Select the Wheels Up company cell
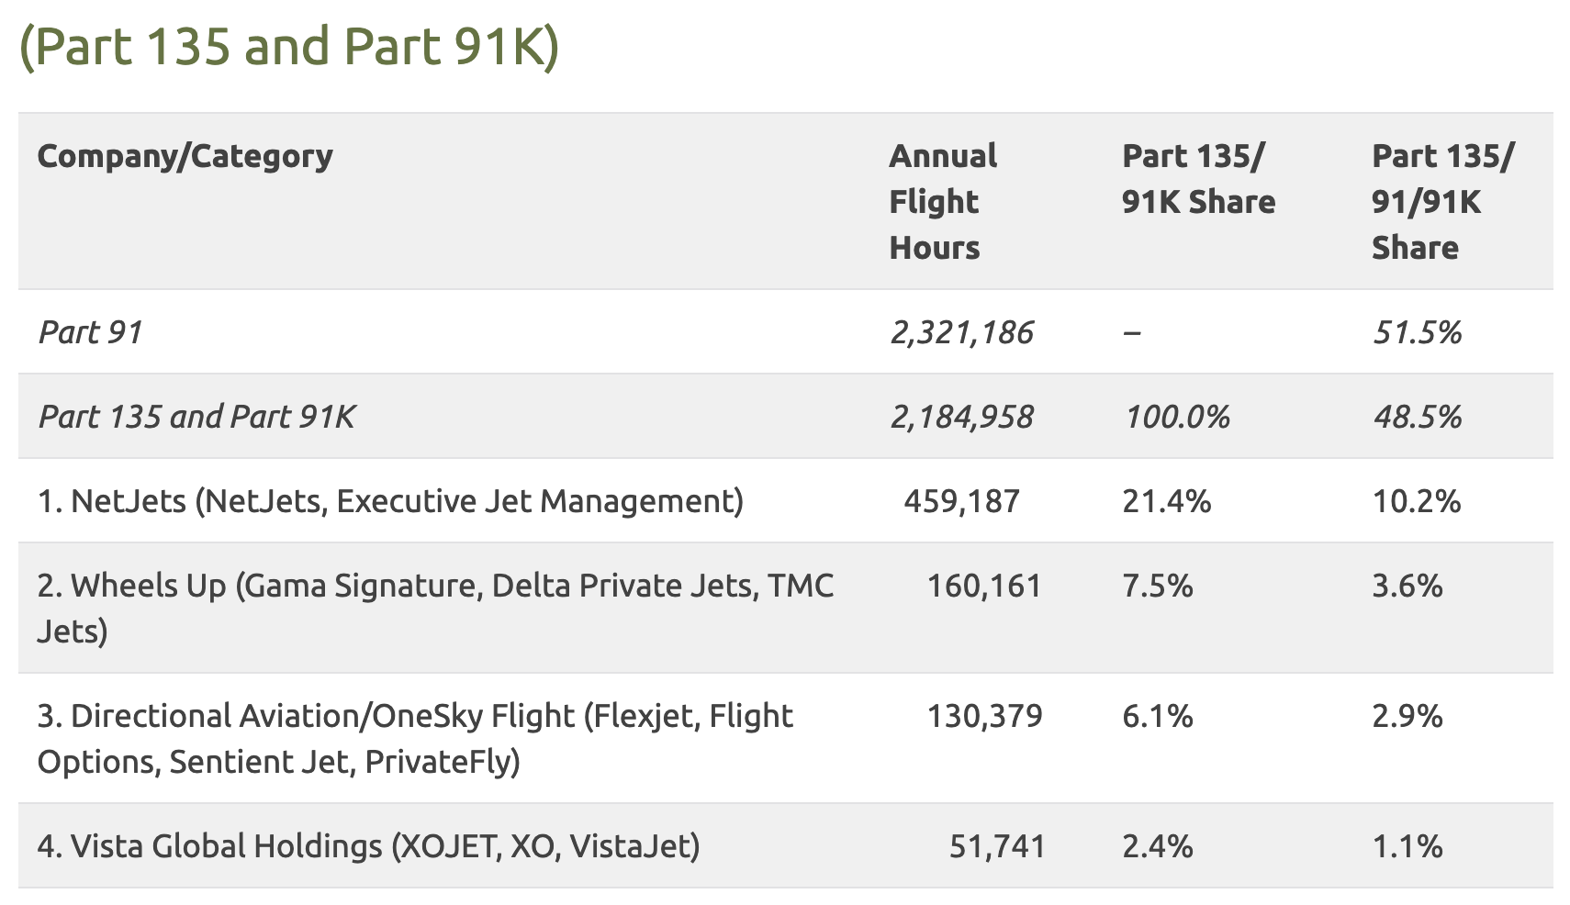 tap(435, 608)
